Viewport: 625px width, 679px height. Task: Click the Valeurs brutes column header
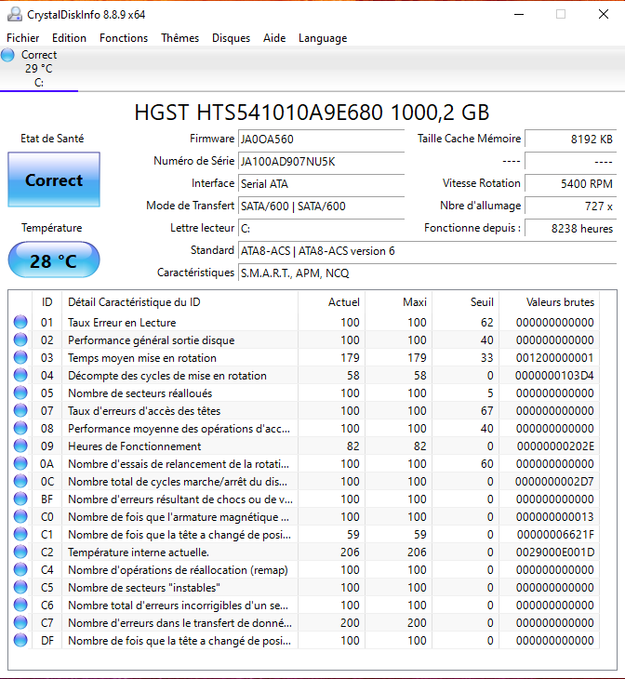[550, 302]
